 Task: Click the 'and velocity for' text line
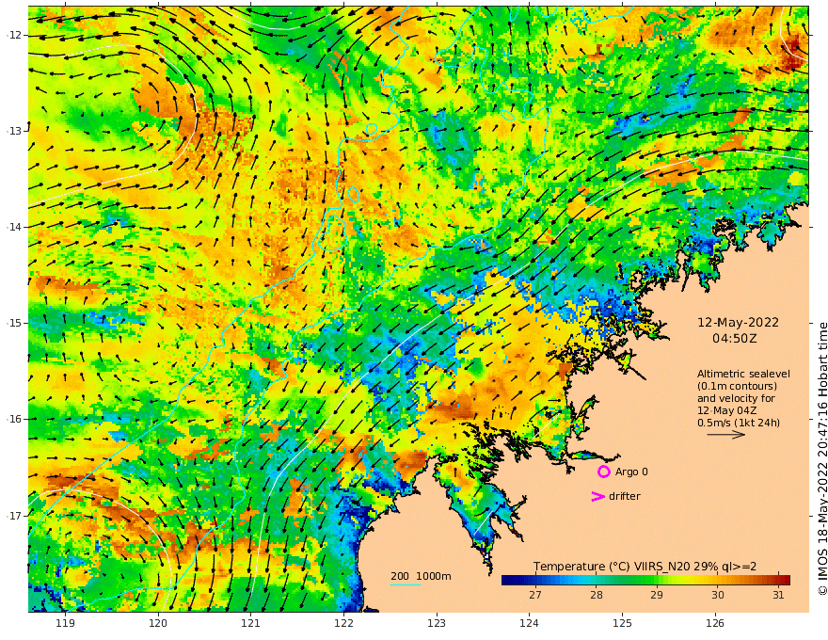point(736,398)
